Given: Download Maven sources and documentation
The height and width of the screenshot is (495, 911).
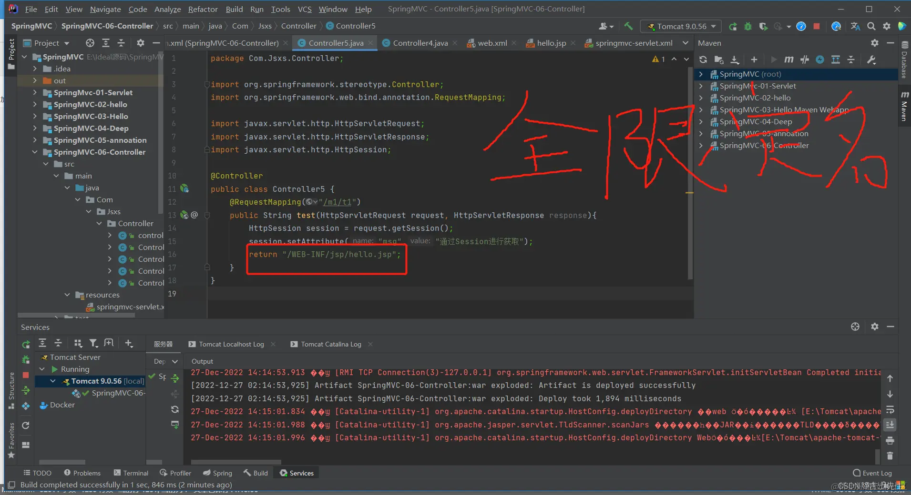Looking at the screenshot, I should pyautogui.click(x=735, y=59).
